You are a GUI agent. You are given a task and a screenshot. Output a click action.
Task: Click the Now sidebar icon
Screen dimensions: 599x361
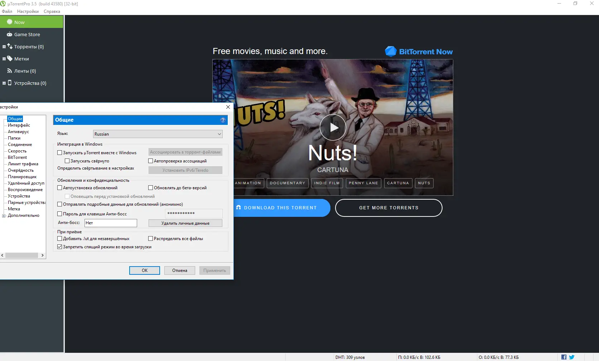tap(10, 22)
